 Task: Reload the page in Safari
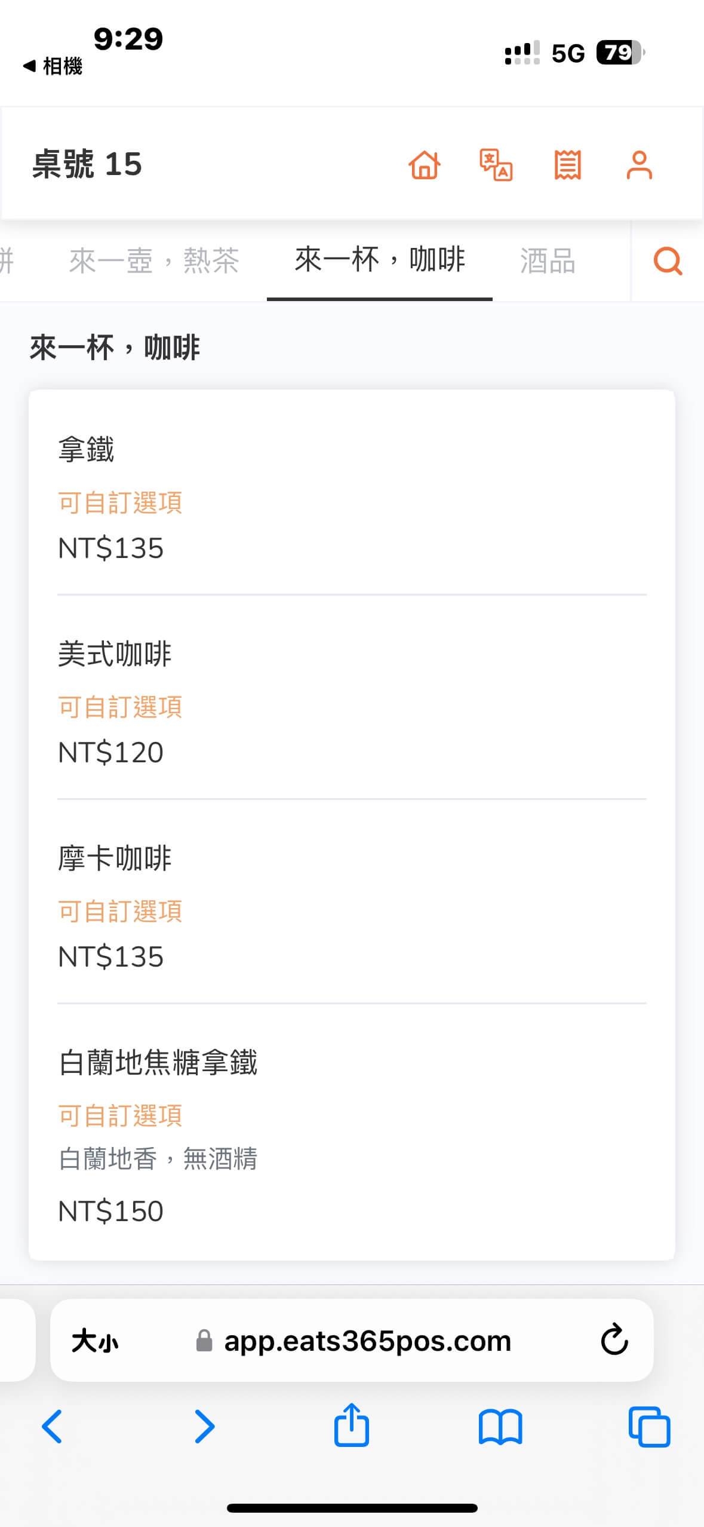tap(614, 1340)
